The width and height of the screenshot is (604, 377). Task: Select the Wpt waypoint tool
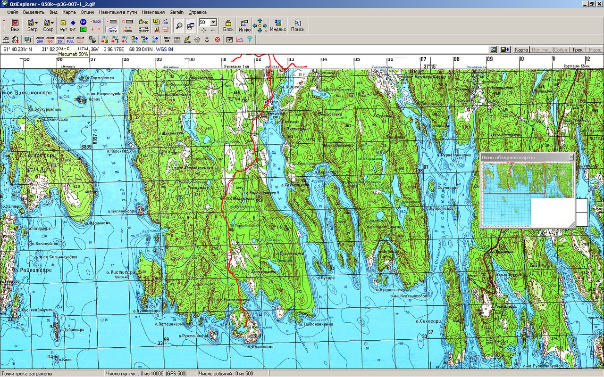63,25
